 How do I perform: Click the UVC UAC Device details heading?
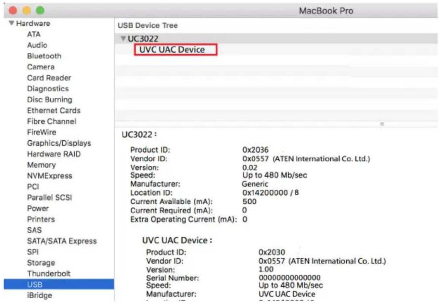pyautogui.click(x=177, y=240)
